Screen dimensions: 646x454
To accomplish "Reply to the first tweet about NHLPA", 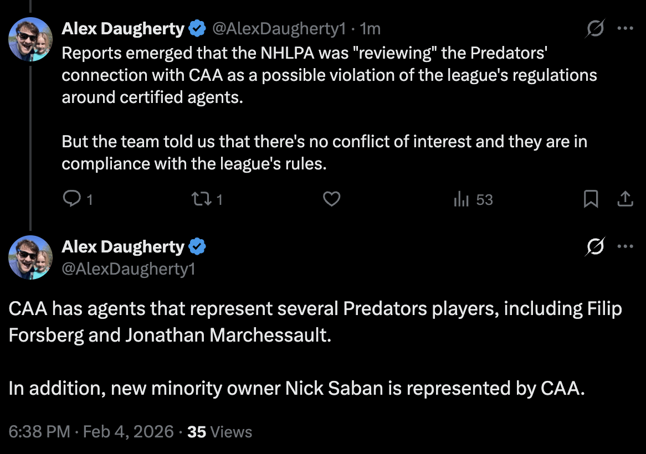I will pyautogui.click(x=72, y=199).
